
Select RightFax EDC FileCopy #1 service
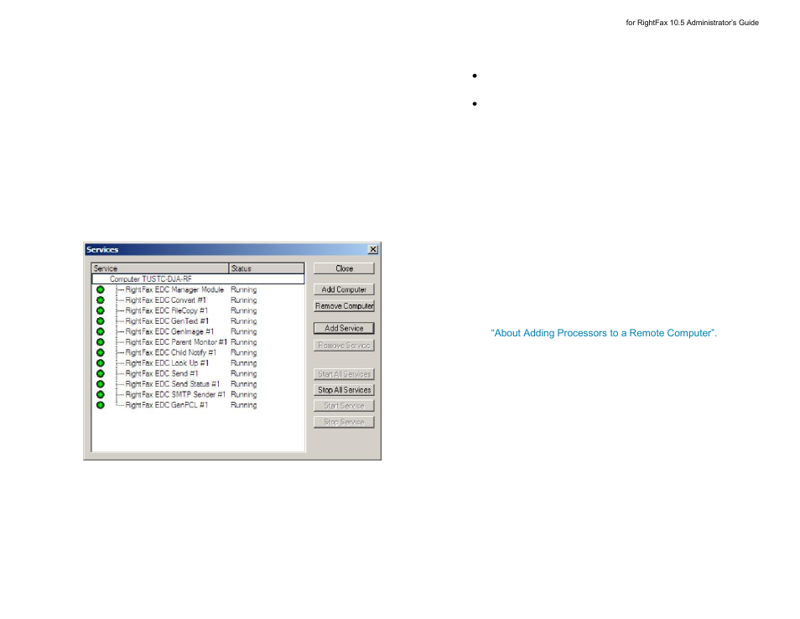click(167, 311)
